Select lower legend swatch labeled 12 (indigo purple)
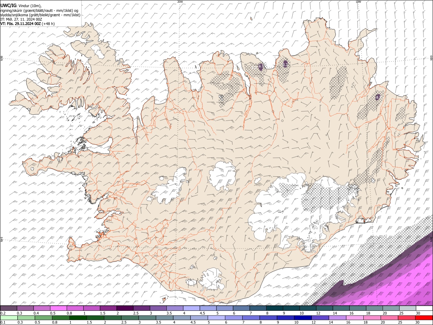The width and height of the screenshot is (433, 325). pyautogui.click(x=320, y=318)
